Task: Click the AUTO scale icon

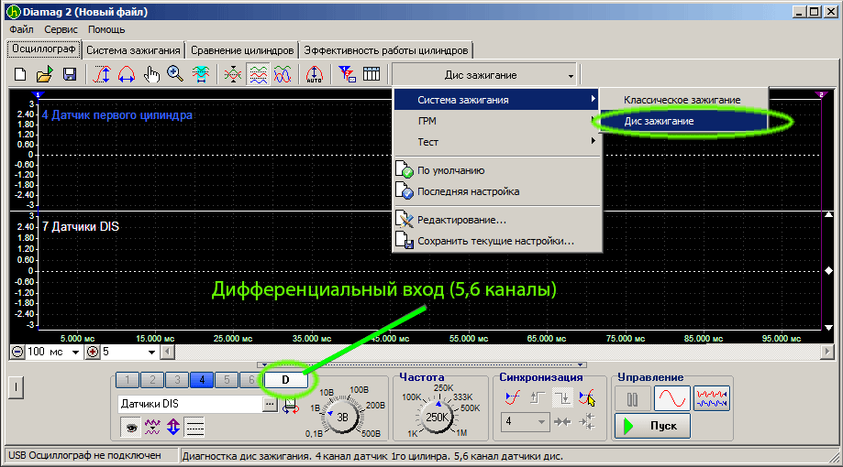Action: pyautogui.click(x=315, y=74)
